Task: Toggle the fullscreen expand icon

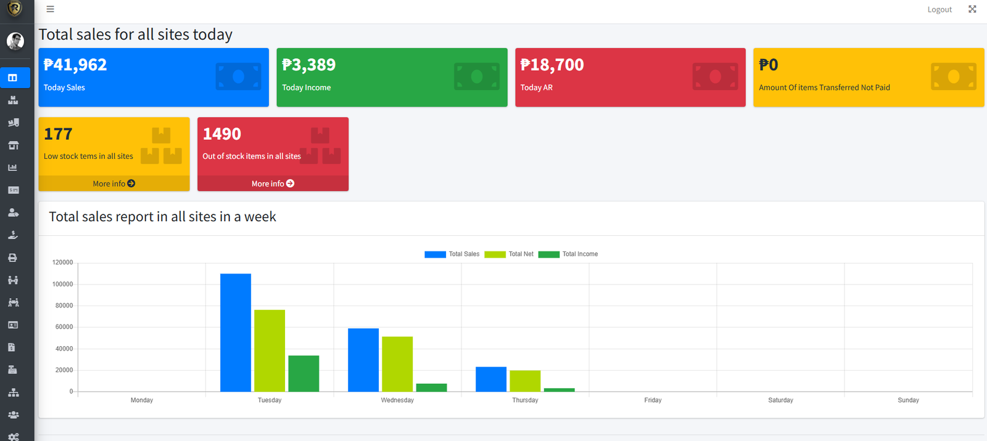Action: (x=972, y=9)
